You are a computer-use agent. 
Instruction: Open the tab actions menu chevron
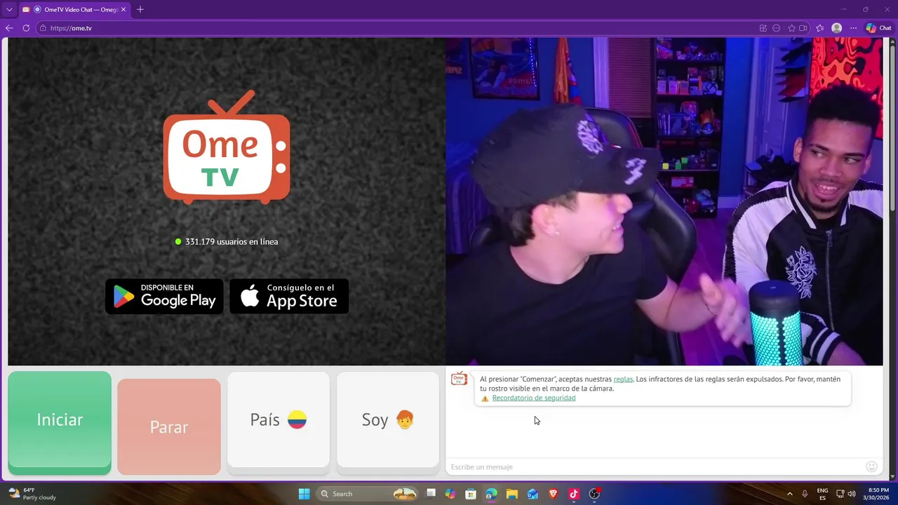9,10
